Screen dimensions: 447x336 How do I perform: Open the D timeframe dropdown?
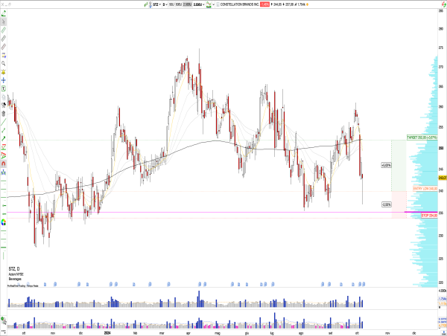[x=165, y=4]
